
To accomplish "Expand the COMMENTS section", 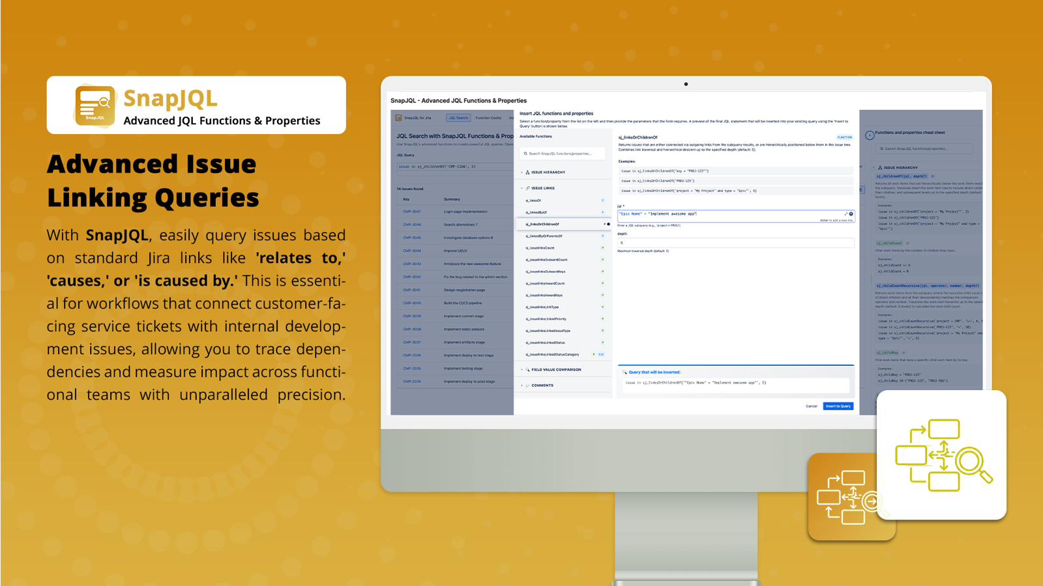I will point(521,384).
